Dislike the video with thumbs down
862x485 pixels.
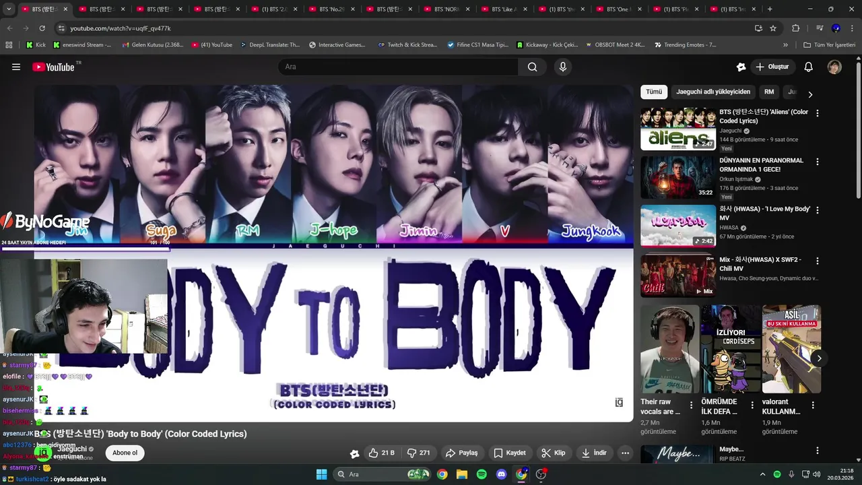419,453
